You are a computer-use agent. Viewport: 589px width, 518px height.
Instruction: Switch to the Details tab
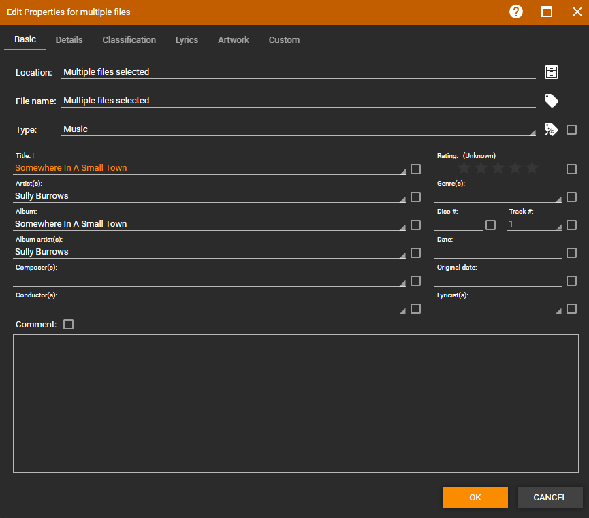(x=69, y=39)
